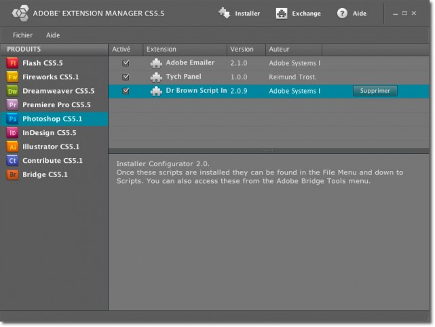
Task: Sort by the Extension column header
Action: click(185, 50)
